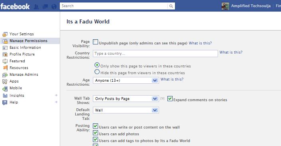281x146 pixels.
Task: Click the Manage Admins icon
Action: [x=5, y=75]
